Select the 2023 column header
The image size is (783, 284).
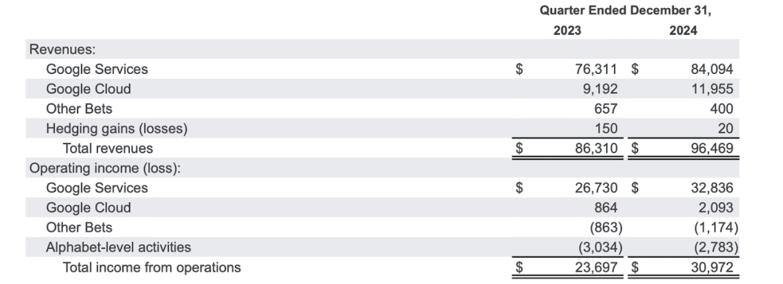pos(567,31)
